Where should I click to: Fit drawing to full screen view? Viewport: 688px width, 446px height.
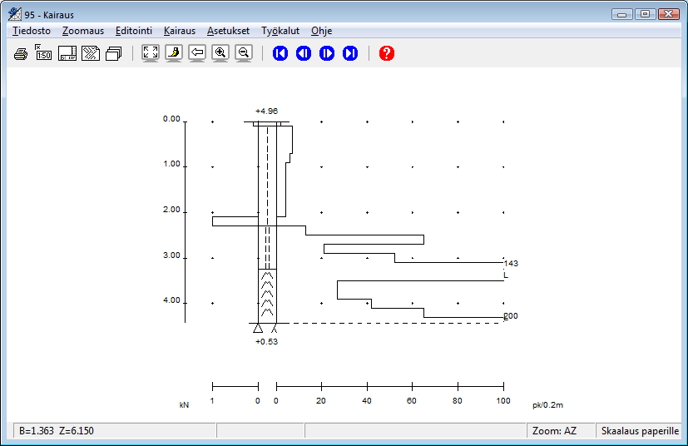[x=151, y=53]
